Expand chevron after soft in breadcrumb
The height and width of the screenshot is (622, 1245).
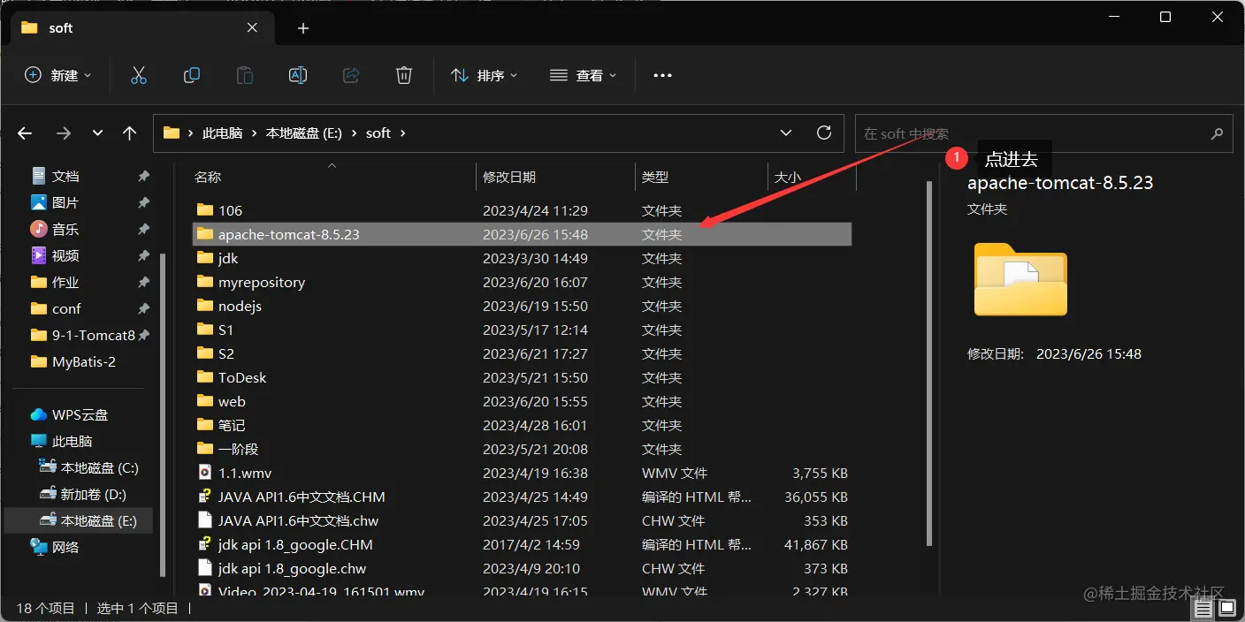pos(403,133)
